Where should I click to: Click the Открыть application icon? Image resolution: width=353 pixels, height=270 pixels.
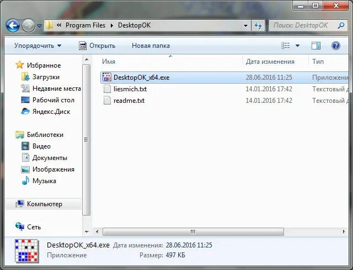83,46
